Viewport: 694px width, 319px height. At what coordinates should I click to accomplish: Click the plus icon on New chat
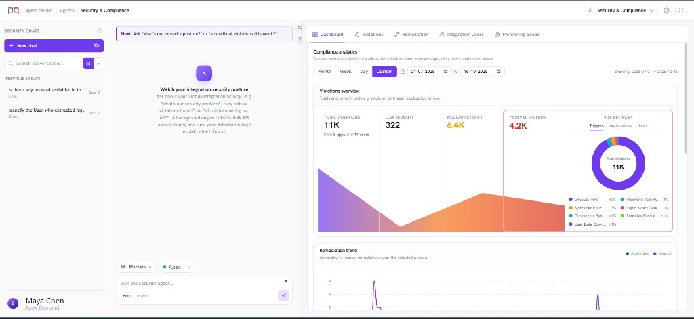pos(11,45)
